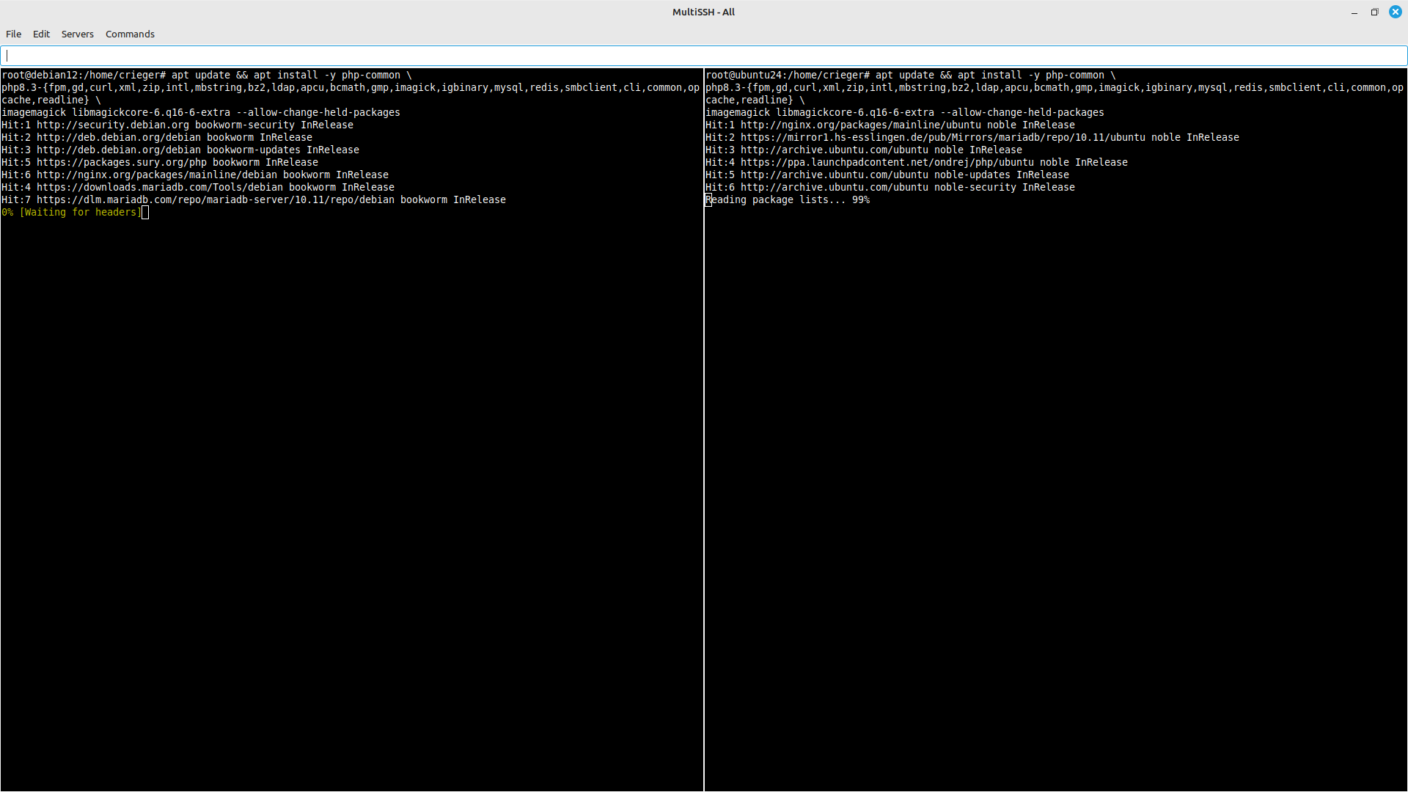1408x792 pixels.
Task: Open the Commands menu
Action: tap(130, 34)
